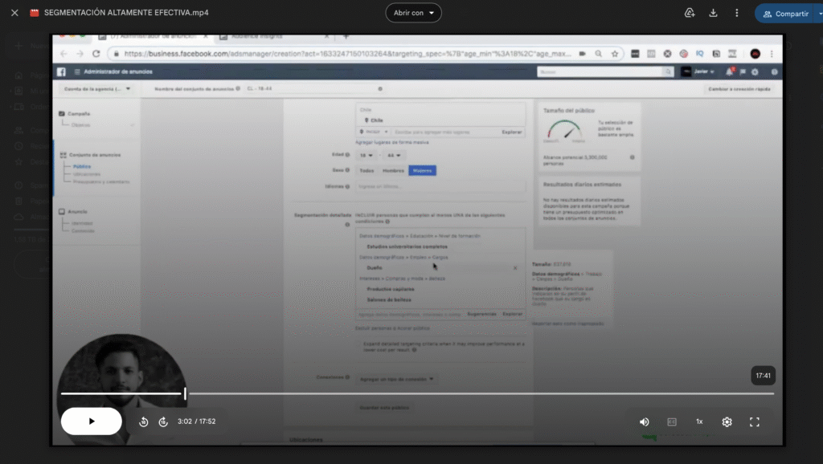Expand the arrow beside Compartir

click(x=819, y=14)
